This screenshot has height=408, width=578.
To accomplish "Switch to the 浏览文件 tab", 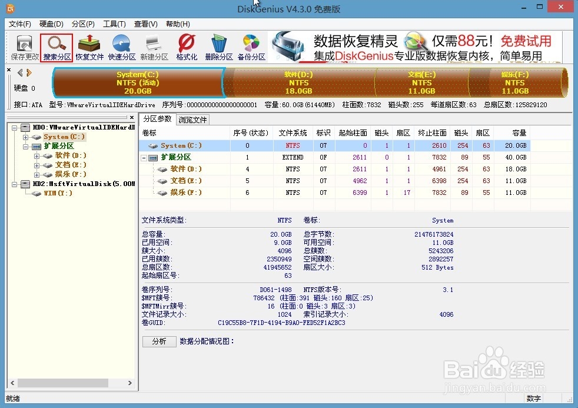I will 193,120.
